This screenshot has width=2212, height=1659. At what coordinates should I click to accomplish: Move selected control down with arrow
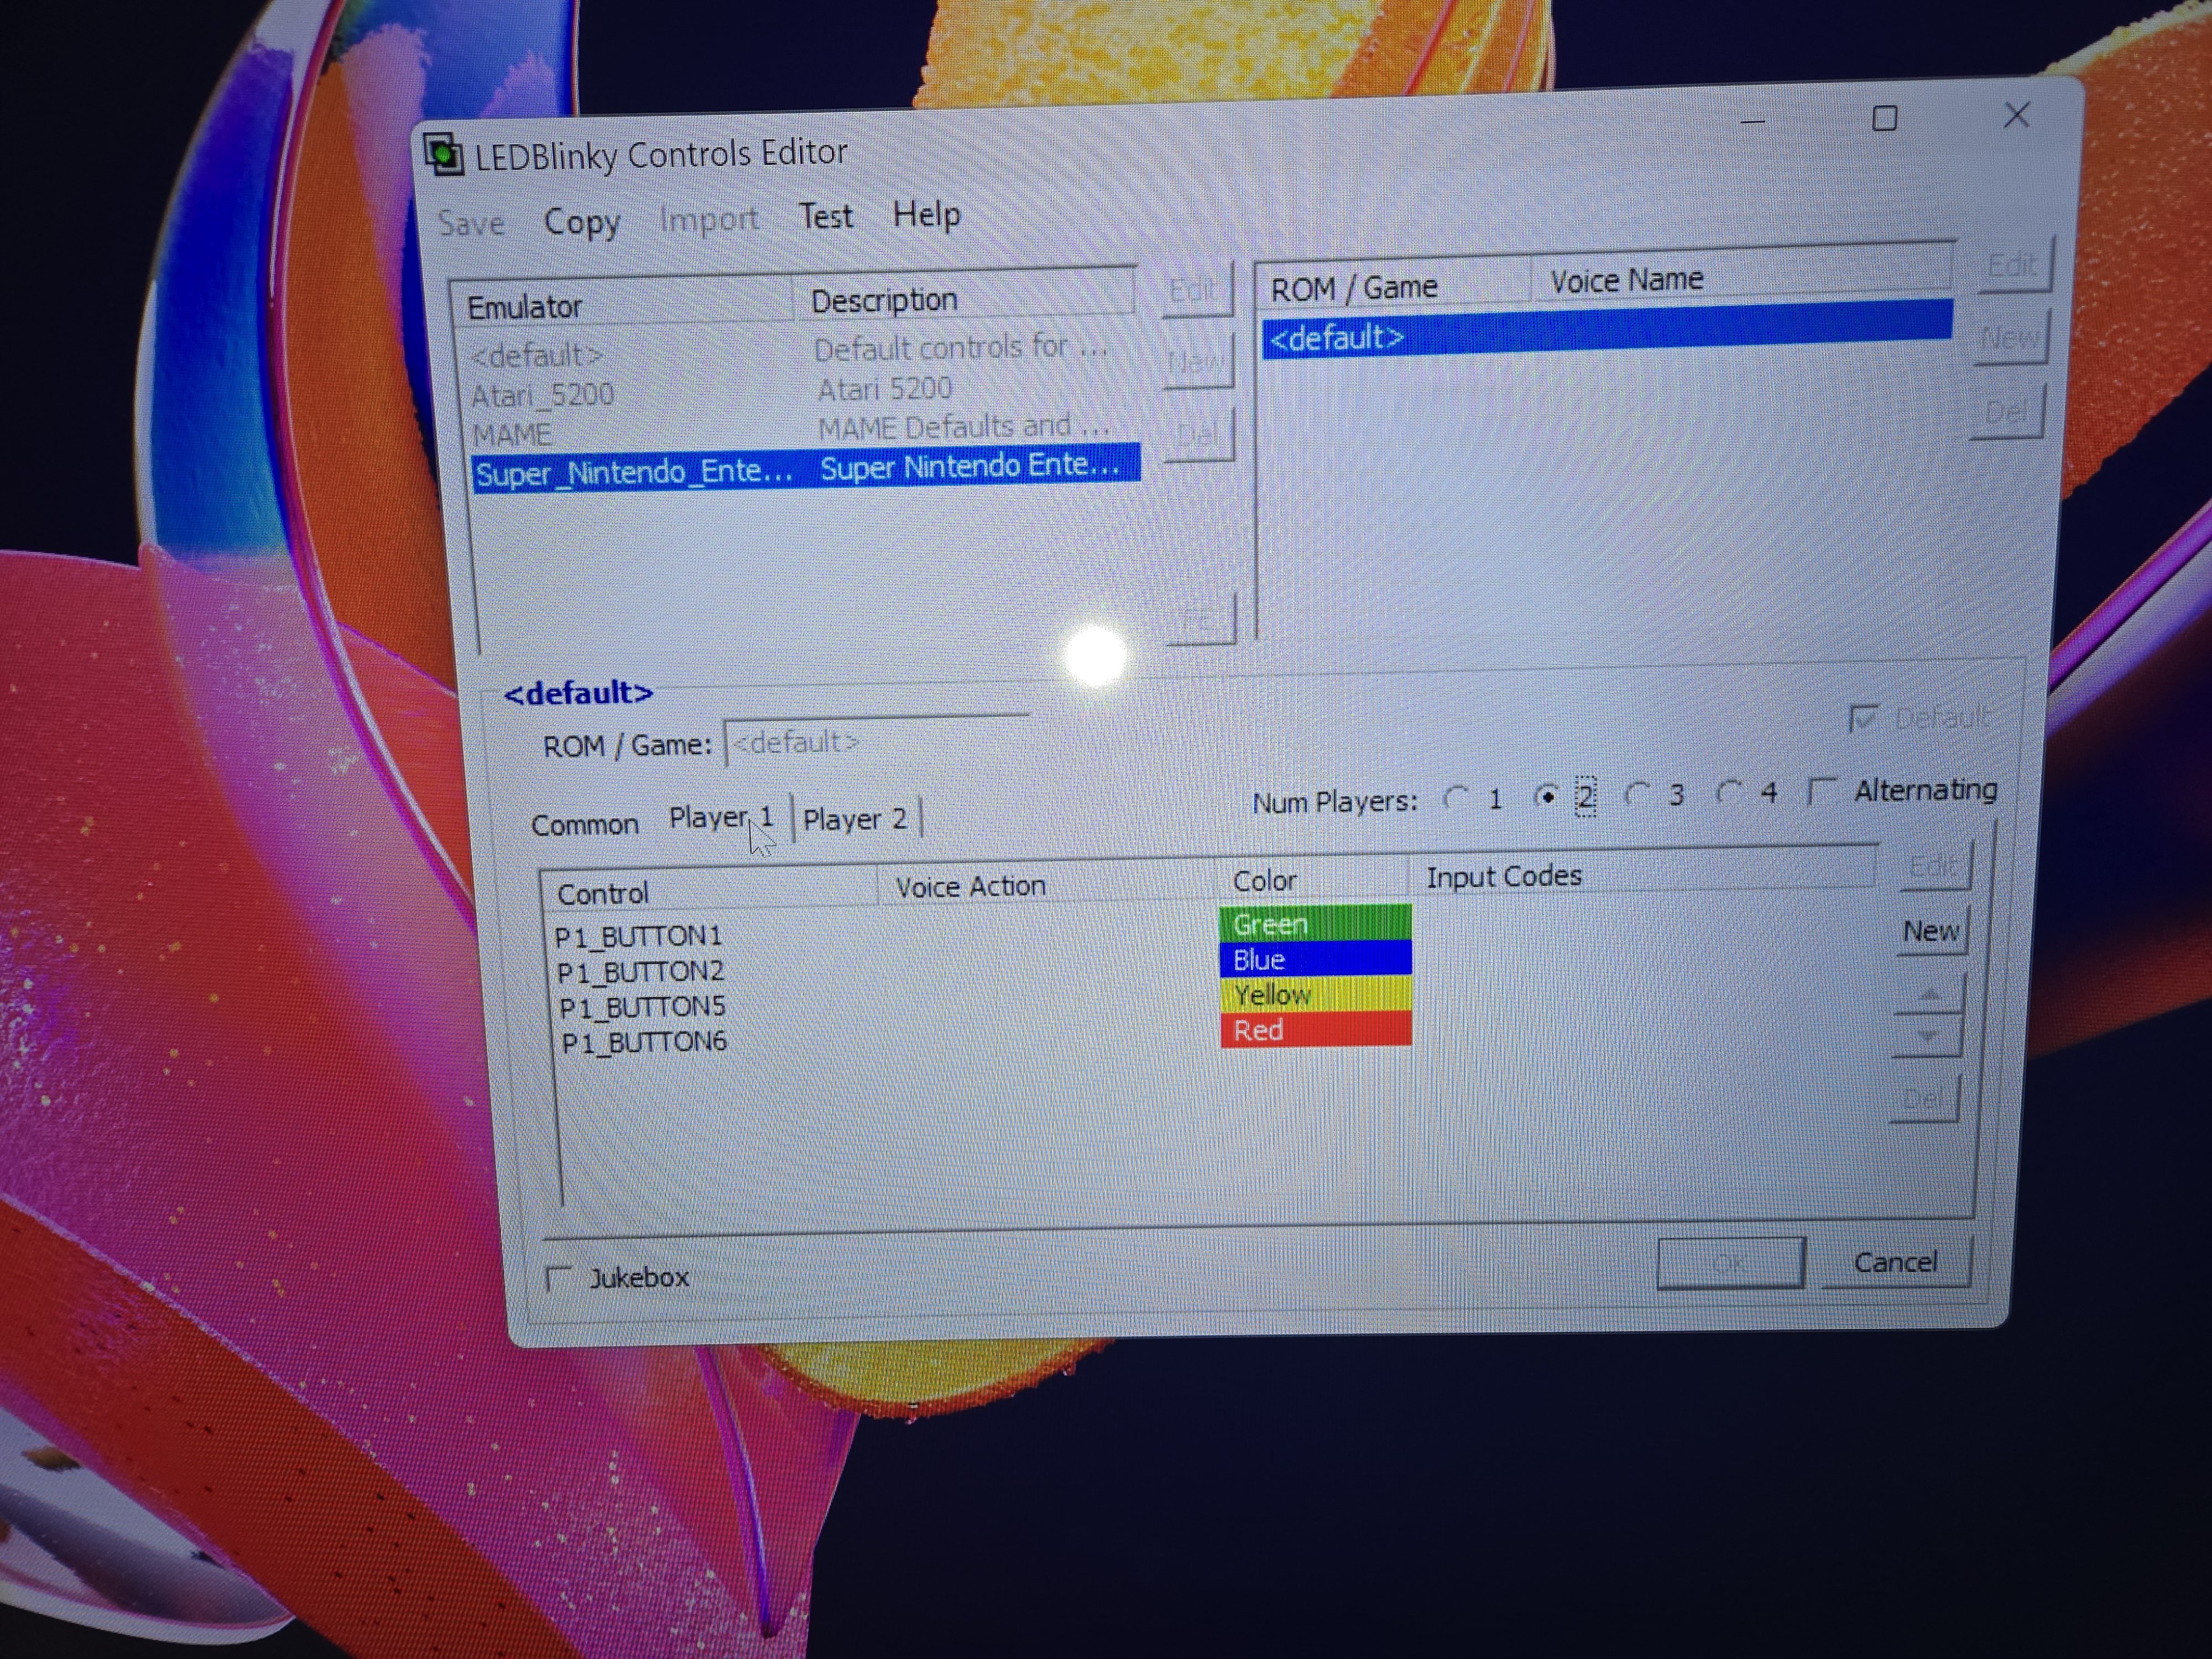(x=1927, y=1036)
